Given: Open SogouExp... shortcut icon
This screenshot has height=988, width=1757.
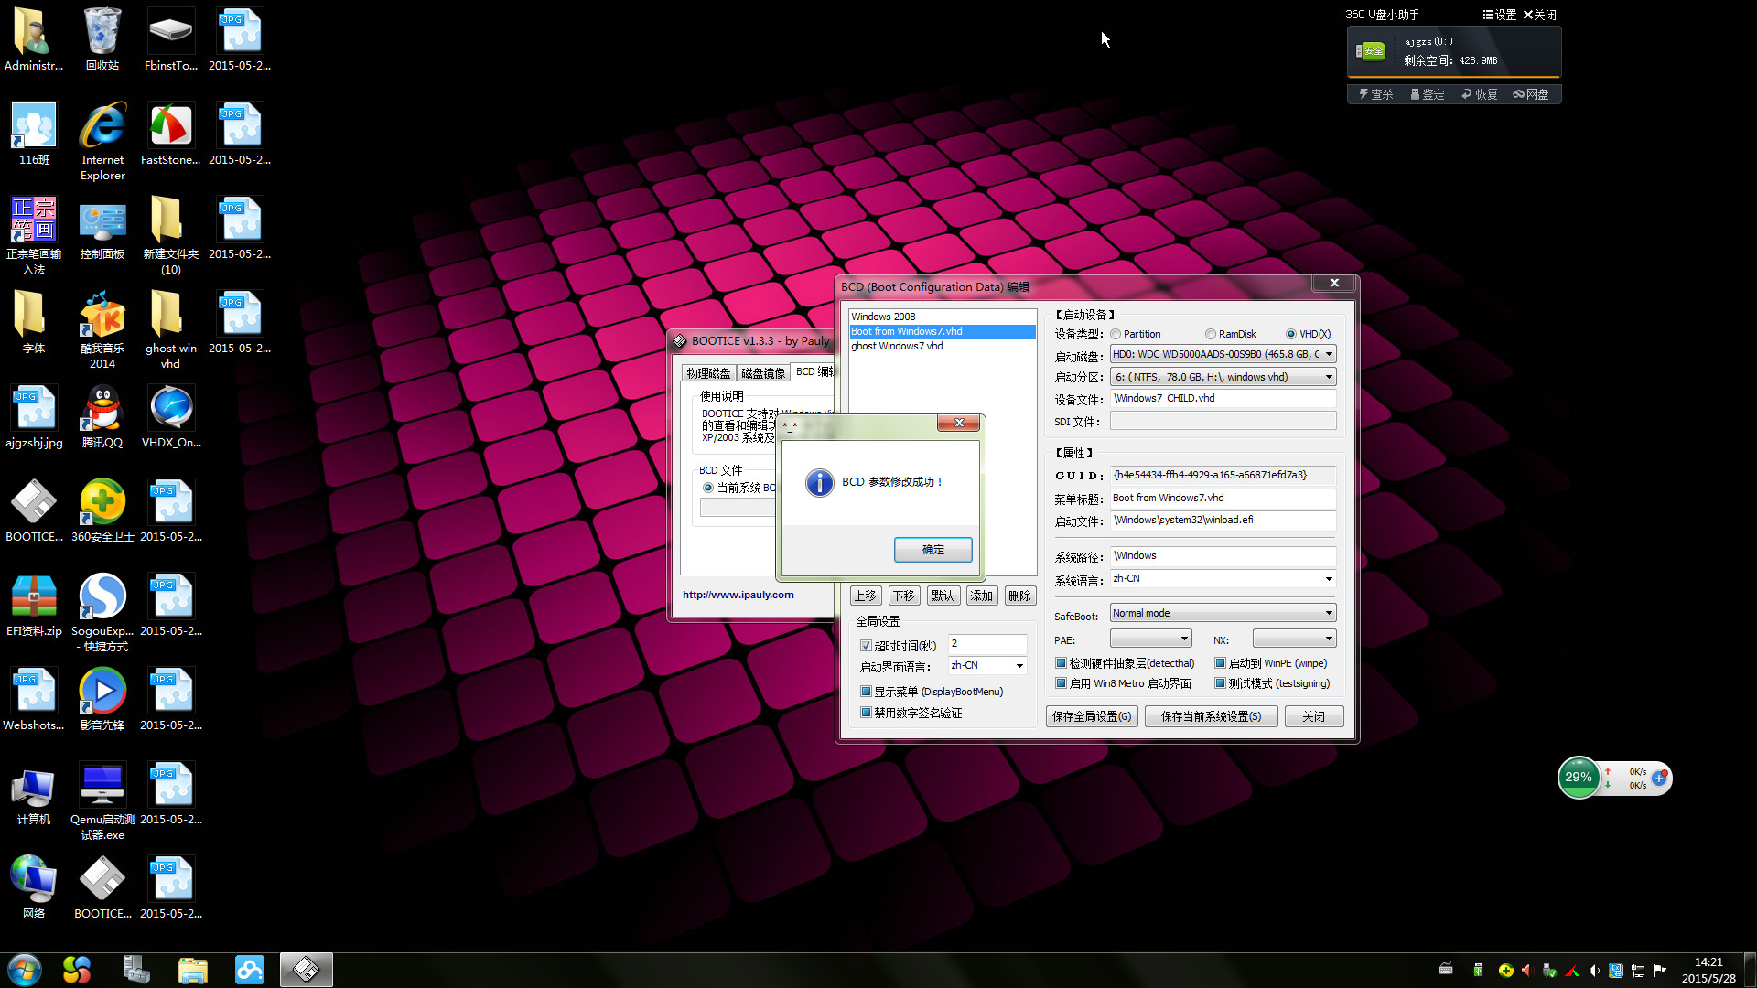Looking at the screenshot, I should (102, 612).
